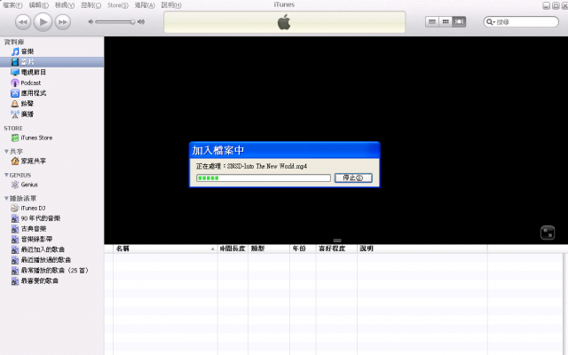This screenshot has width=568, height=355.
Task: Open the 編輯(E) menu
Action: 39,5
